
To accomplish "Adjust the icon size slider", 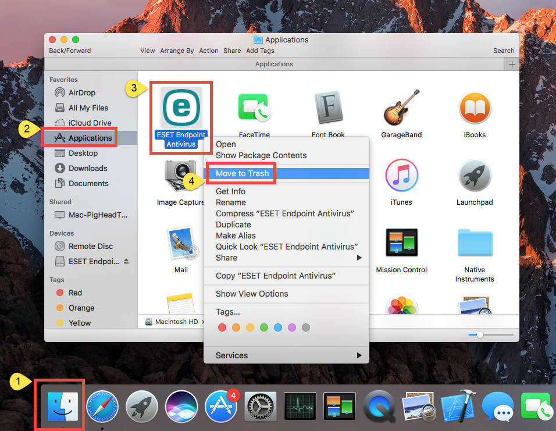I will [x=480, y=334].
